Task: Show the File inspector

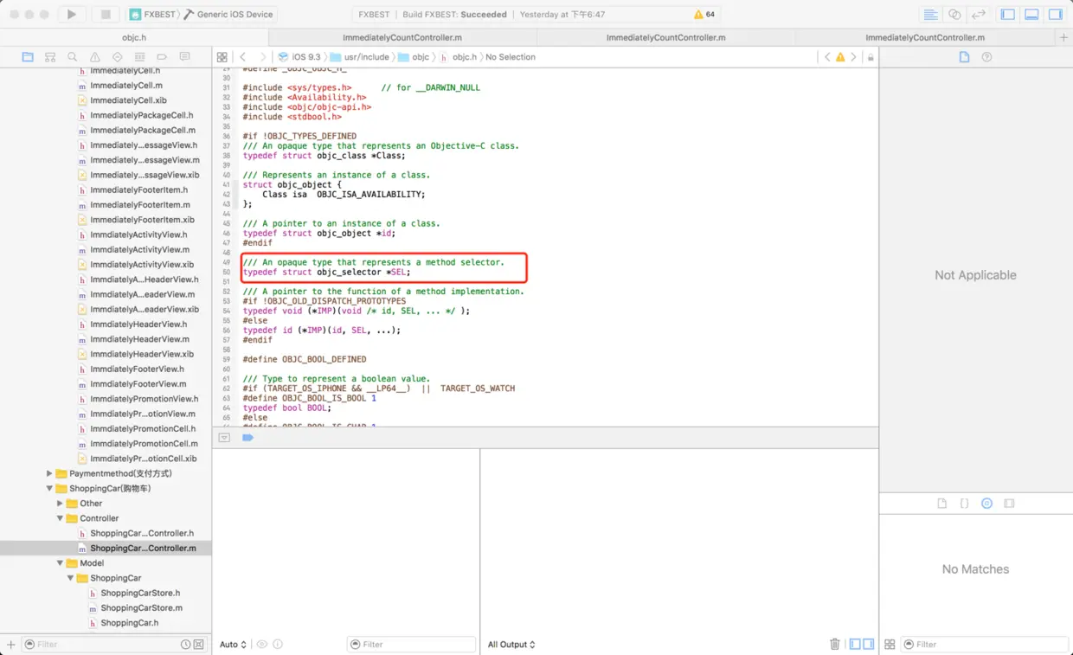Action: pyautogui.click(x=965, y=57)
